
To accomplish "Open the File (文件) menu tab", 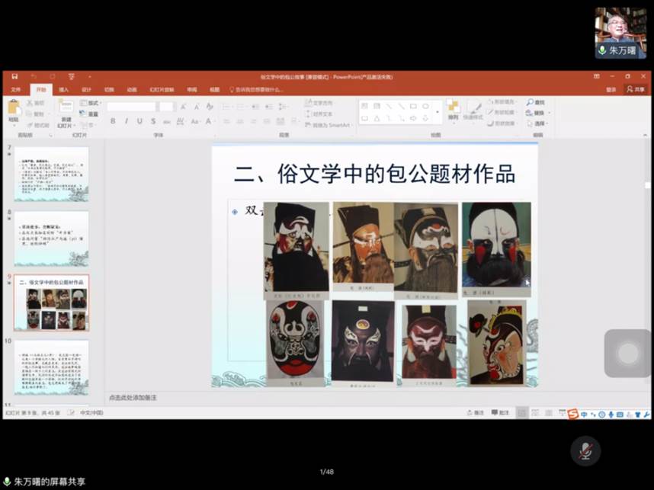I will (15, 89).
